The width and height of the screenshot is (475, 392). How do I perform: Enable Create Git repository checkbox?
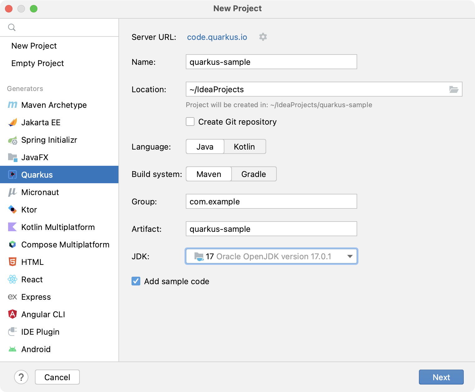190,122
